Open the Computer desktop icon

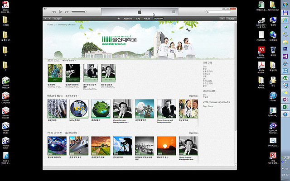273,21
